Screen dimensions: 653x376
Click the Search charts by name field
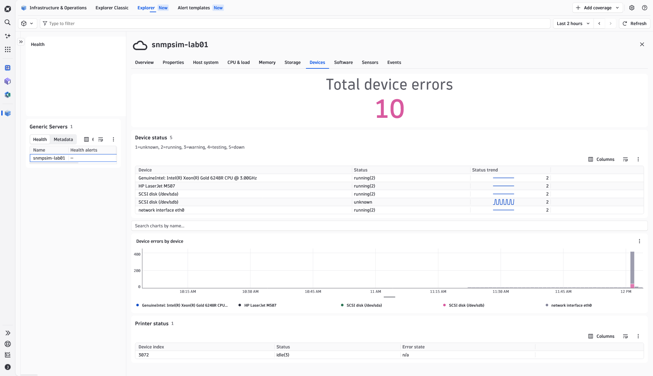[x=389, y=226]
